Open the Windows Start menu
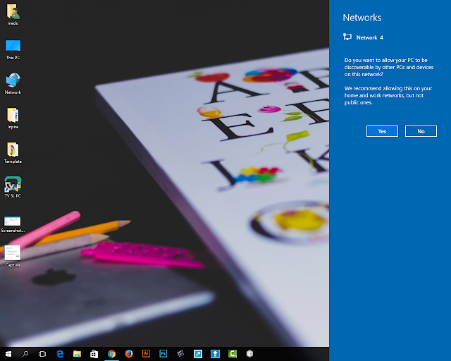451x361 pixels. 8,354
